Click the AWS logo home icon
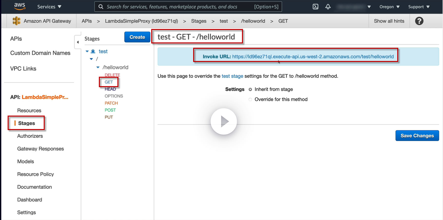Viewport: 443px width, 220px height. coord(20,6)
